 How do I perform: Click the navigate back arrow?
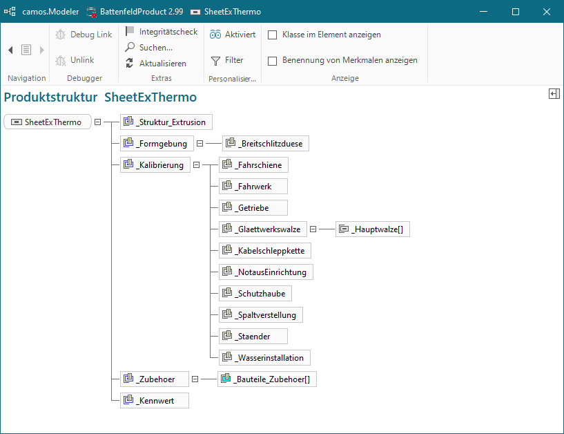(x=11, y=50)
